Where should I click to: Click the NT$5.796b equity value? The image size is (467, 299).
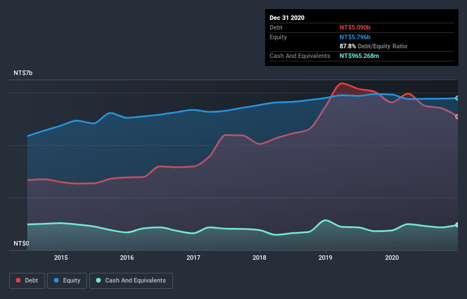355,37
